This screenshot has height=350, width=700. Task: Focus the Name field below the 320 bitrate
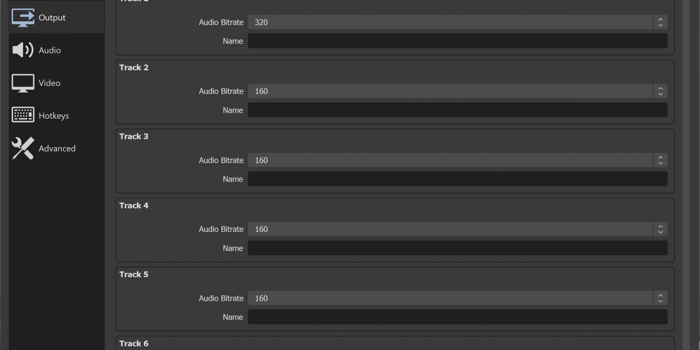pos(457,41)
